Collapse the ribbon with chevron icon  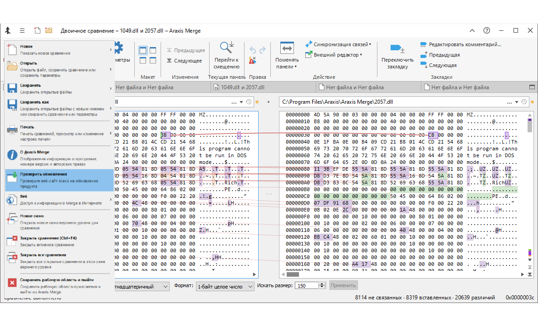472,30
